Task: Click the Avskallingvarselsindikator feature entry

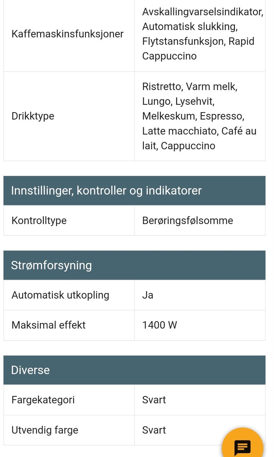Action: [202, 12]
